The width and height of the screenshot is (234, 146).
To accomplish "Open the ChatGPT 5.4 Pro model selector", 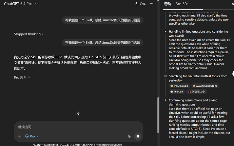I will tap(20, 4).
